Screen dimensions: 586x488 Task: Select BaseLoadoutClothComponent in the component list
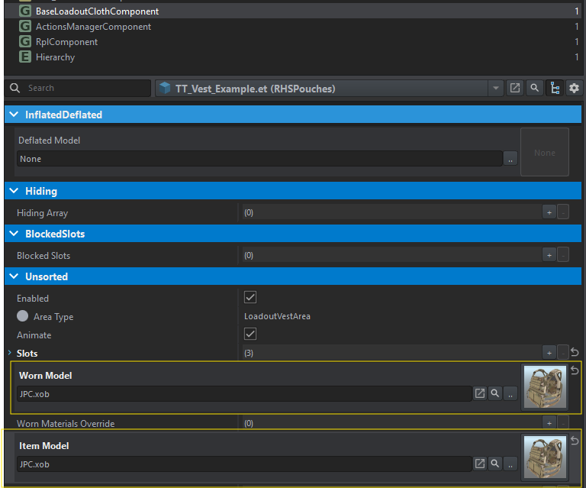coord(97,11)
